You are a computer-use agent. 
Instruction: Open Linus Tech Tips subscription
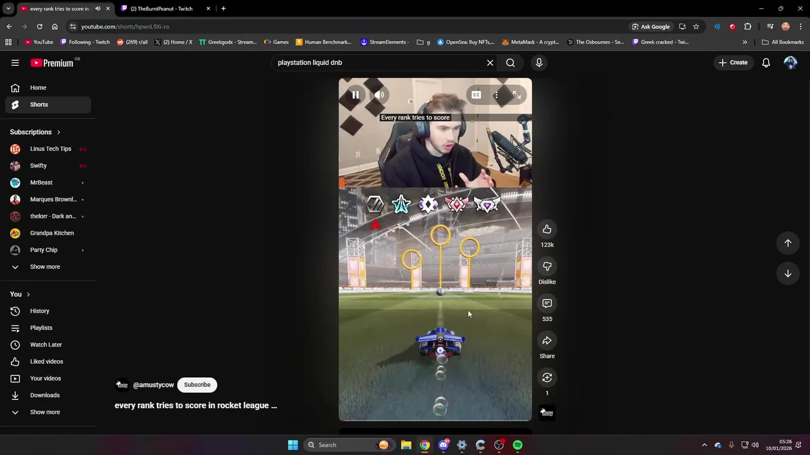(48, 149)
